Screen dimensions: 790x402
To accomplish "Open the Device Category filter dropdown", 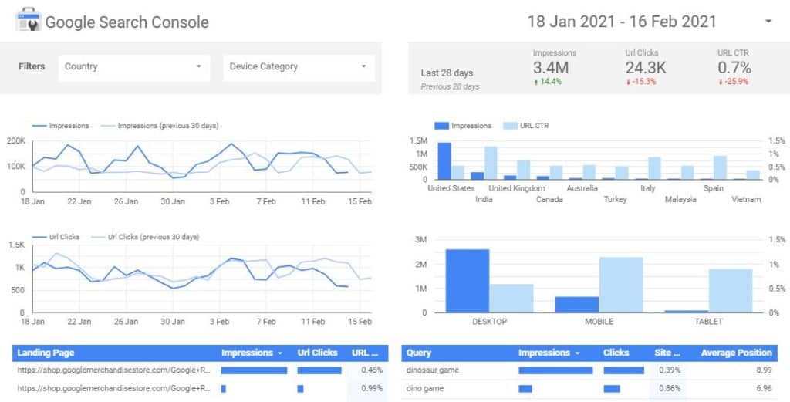I will tap(299, 68).
